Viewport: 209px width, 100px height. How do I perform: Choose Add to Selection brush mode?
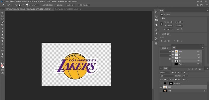(x=19, y=5)
